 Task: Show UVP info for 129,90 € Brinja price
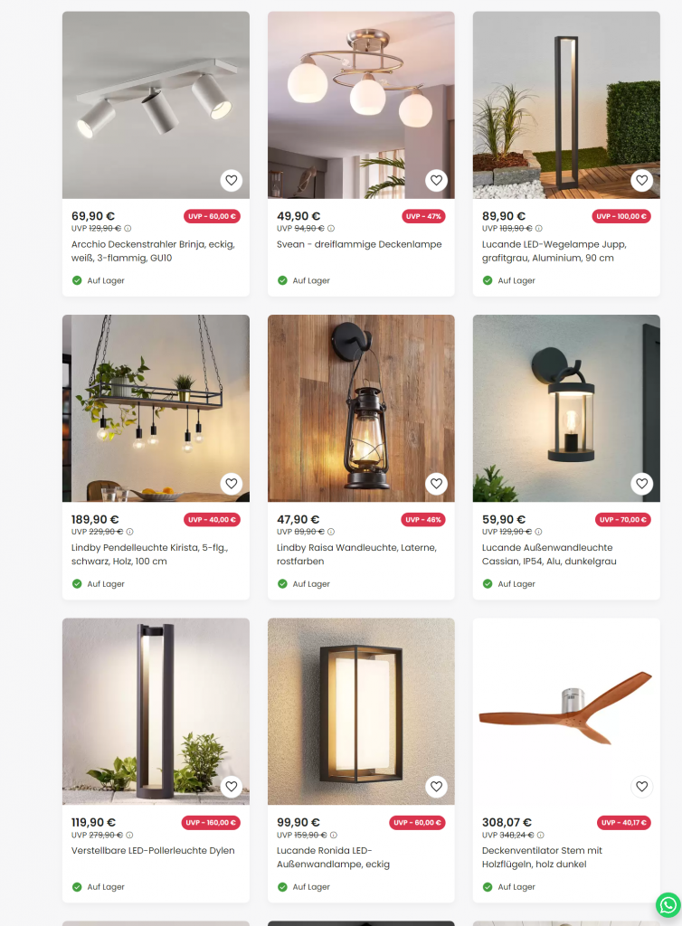pos(128,229)
